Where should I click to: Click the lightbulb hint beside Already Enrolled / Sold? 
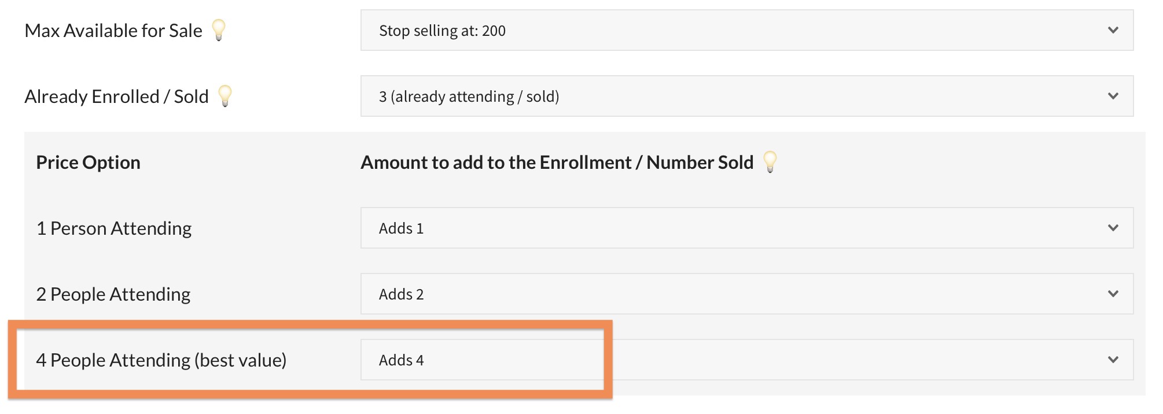[x=225, y=95]
